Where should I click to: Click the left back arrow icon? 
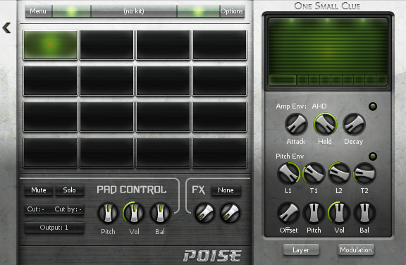click(7, 27)
